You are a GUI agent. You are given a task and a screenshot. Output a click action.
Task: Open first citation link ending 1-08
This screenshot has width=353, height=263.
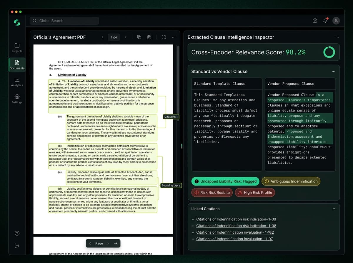(x=236, y=219)
